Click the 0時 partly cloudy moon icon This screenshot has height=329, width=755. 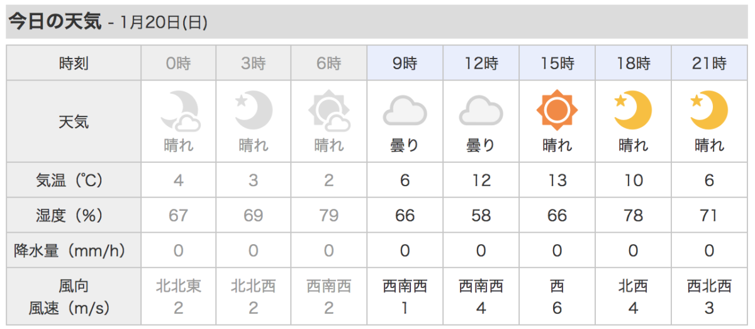pos(179,111)
